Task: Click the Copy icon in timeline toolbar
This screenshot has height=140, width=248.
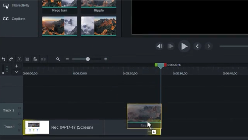Action: [x=27, y=59]
